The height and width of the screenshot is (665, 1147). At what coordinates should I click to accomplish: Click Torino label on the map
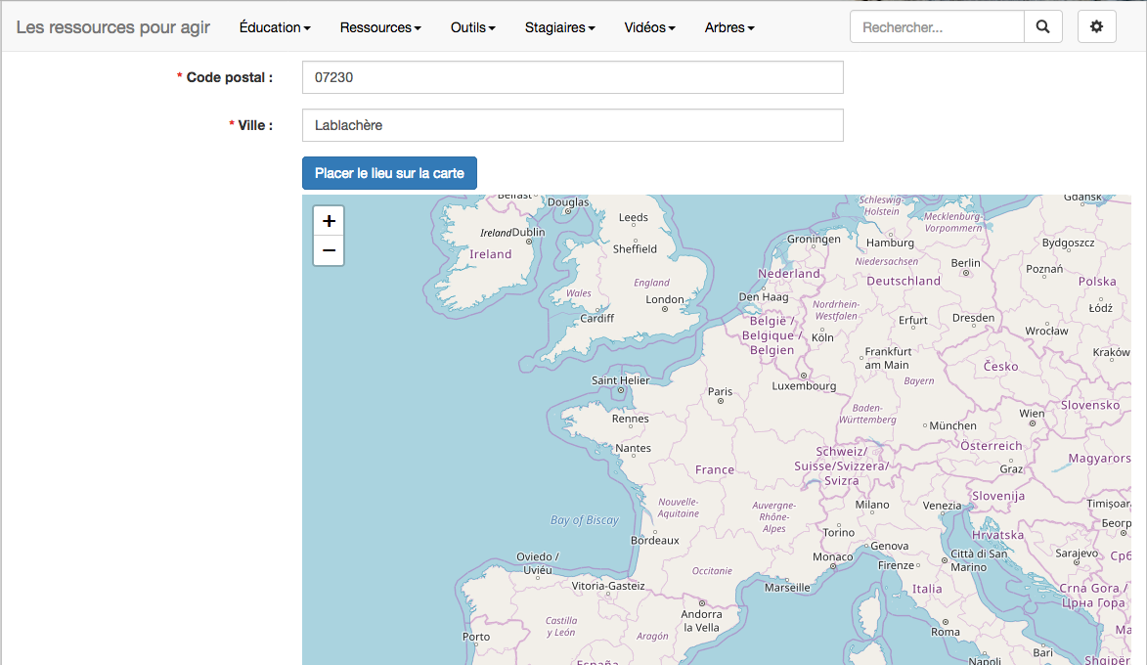[838, 533]
